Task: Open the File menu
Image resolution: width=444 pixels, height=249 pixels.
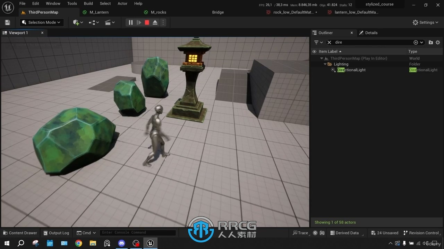Action: (x=22, y=3)
